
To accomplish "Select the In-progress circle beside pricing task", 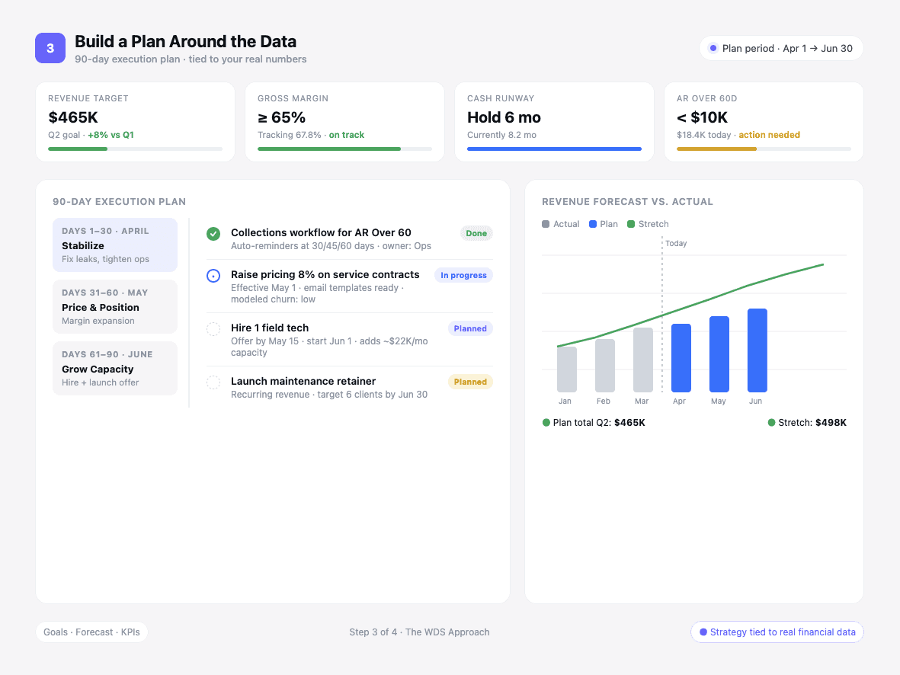I will 213,275.
